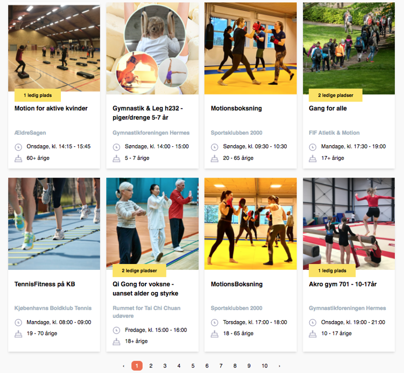Click clock icon beside Onsdage kl. 19:00 - 21:00
This screenshot has width=404, height=373.
(312, 322)
